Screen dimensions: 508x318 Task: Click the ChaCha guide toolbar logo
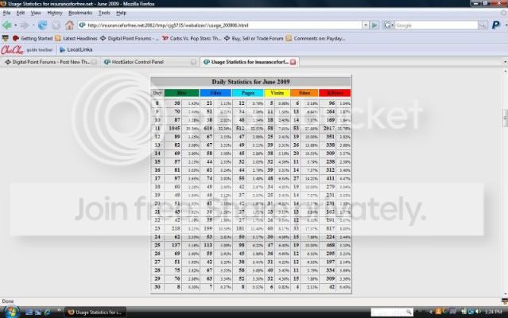pyautogui.click(x=12, y=50)
